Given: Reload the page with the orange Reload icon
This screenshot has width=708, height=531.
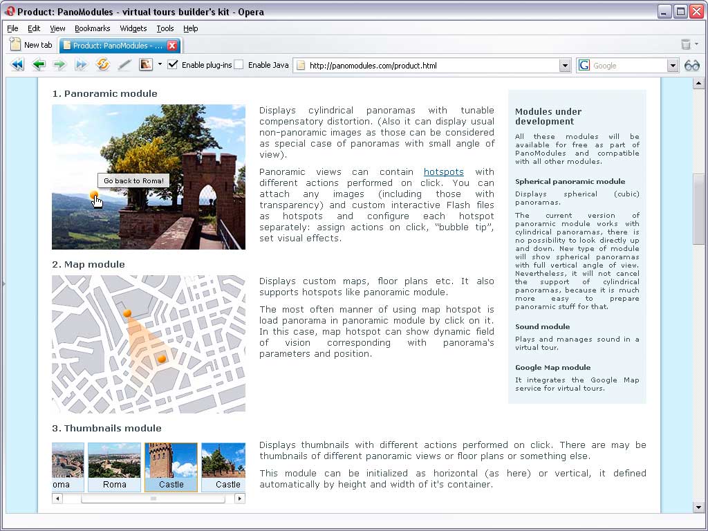Looking at the screenshot, I should [103, 64].
